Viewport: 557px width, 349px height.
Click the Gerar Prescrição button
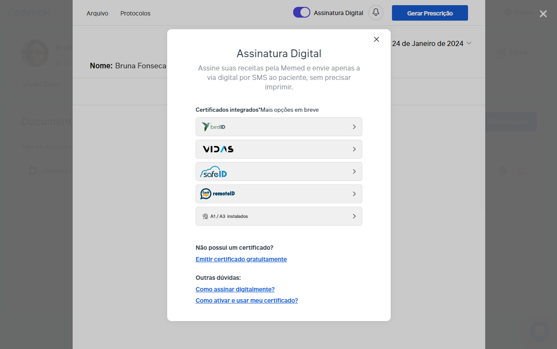[430, 13]
